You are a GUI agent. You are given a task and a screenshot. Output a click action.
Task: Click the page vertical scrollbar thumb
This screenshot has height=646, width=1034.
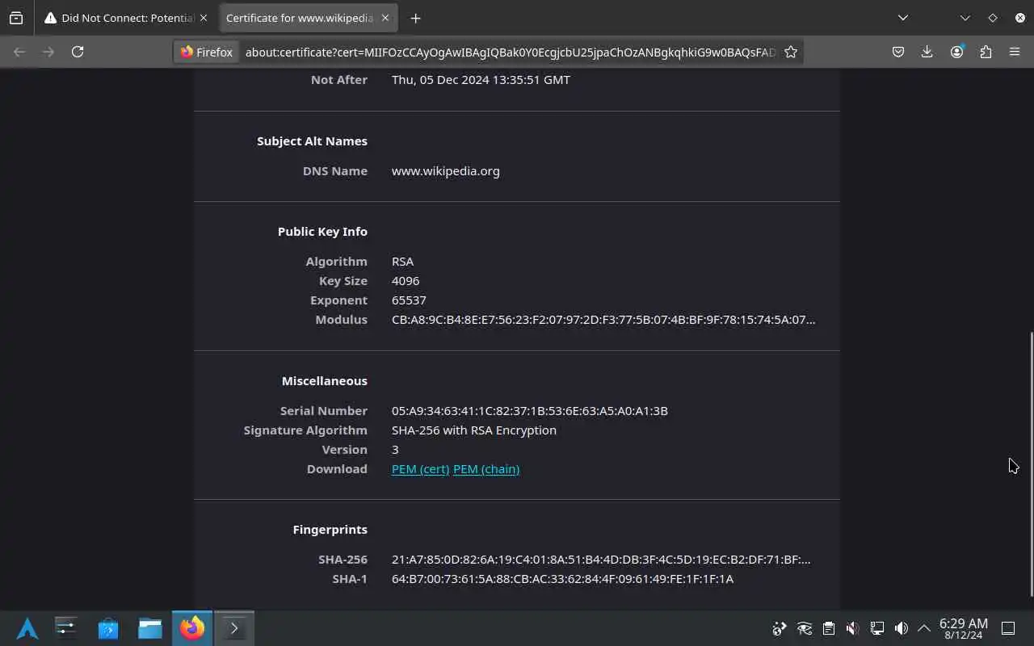(1031, 464)
